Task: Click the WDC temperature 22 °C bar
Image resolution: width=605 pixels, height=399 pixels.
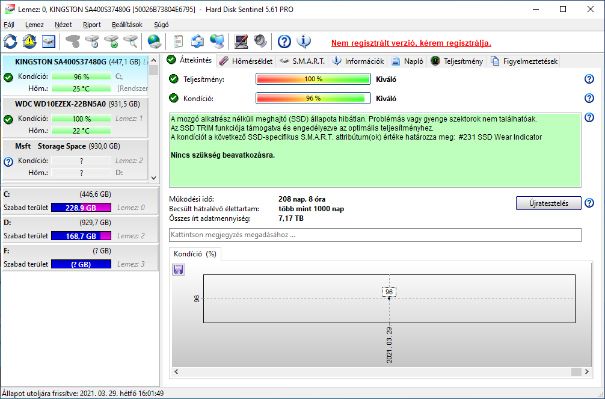Action: pos(81,131)
